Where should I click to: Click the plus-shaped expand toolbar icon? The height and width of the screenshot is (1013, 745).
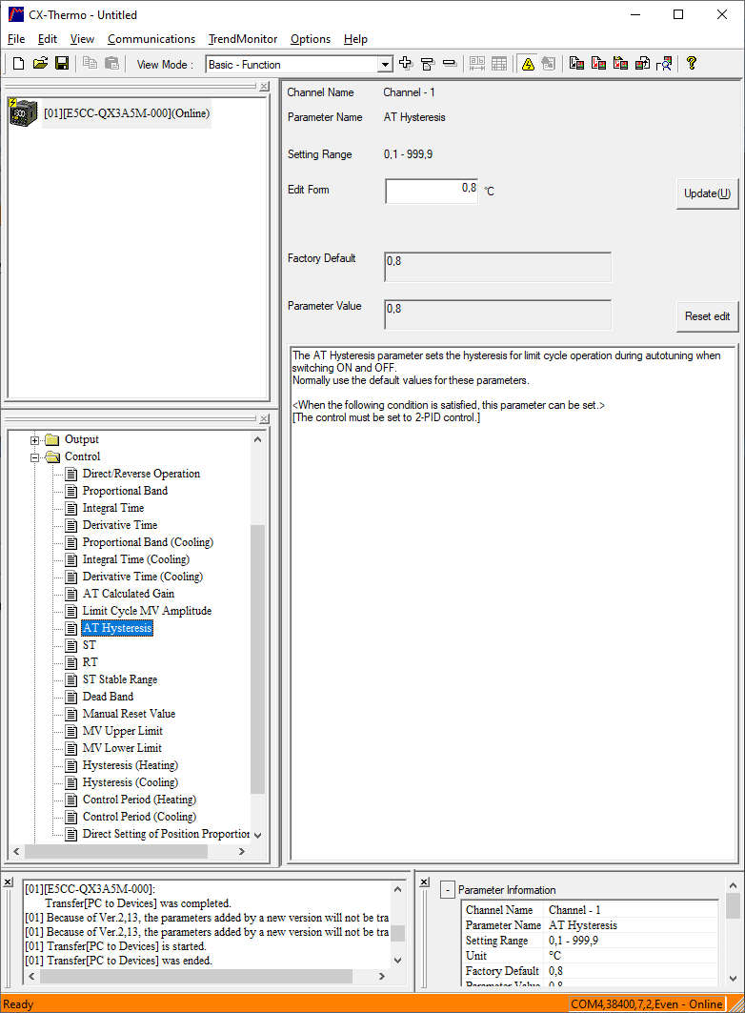[406, 63]
